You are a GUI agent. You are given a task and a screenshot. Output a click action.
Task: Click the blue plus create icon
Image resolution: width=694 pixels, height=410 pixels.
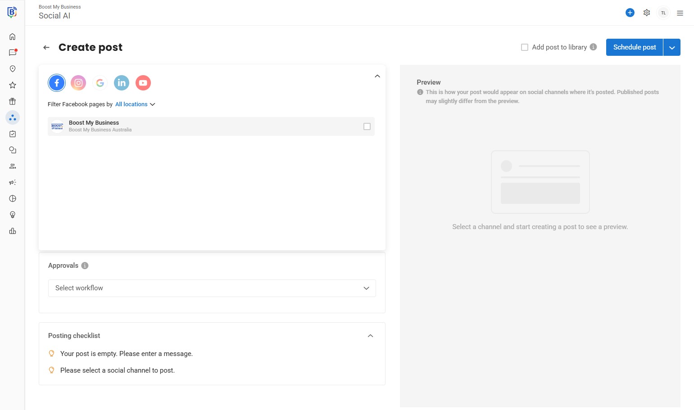[x=630, y=13]
